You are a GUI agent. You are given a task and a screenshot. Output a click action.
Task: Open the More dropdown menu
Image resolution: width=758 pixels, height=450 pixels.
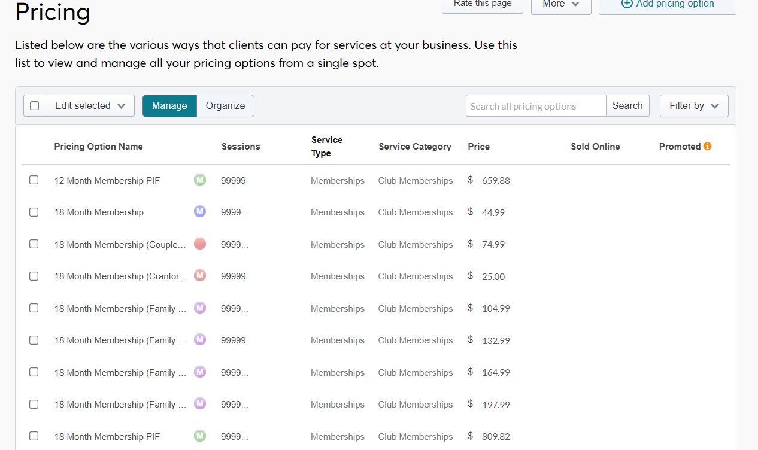pos(560,4)
